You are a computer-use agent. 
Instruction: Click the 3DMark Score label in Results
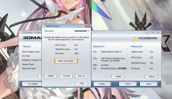coord(137,52)
